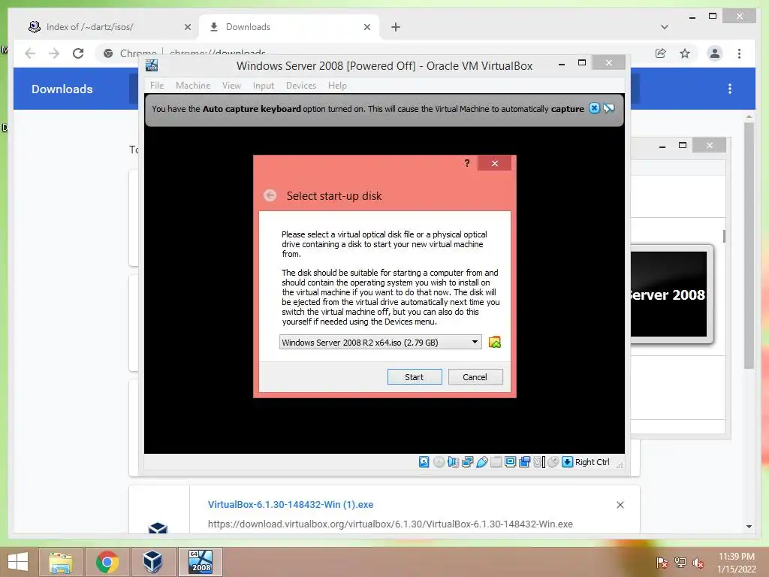Image resolution: width=769 pixels, height=577 pixels.
Task: Open File Explorer from taskbar
Action: click(61, 562)
